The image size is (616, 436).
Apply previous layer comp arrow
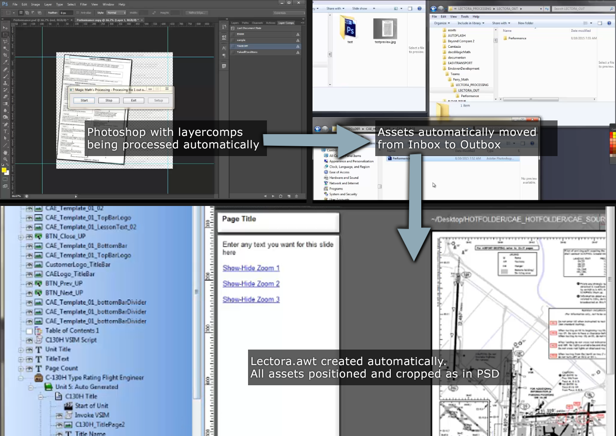[x=265, y=196]
